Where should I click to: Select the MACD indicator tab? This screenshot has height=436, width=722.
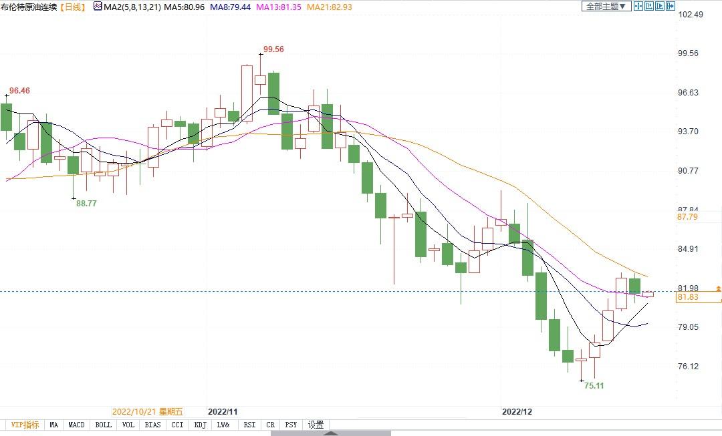click(77, 425)
